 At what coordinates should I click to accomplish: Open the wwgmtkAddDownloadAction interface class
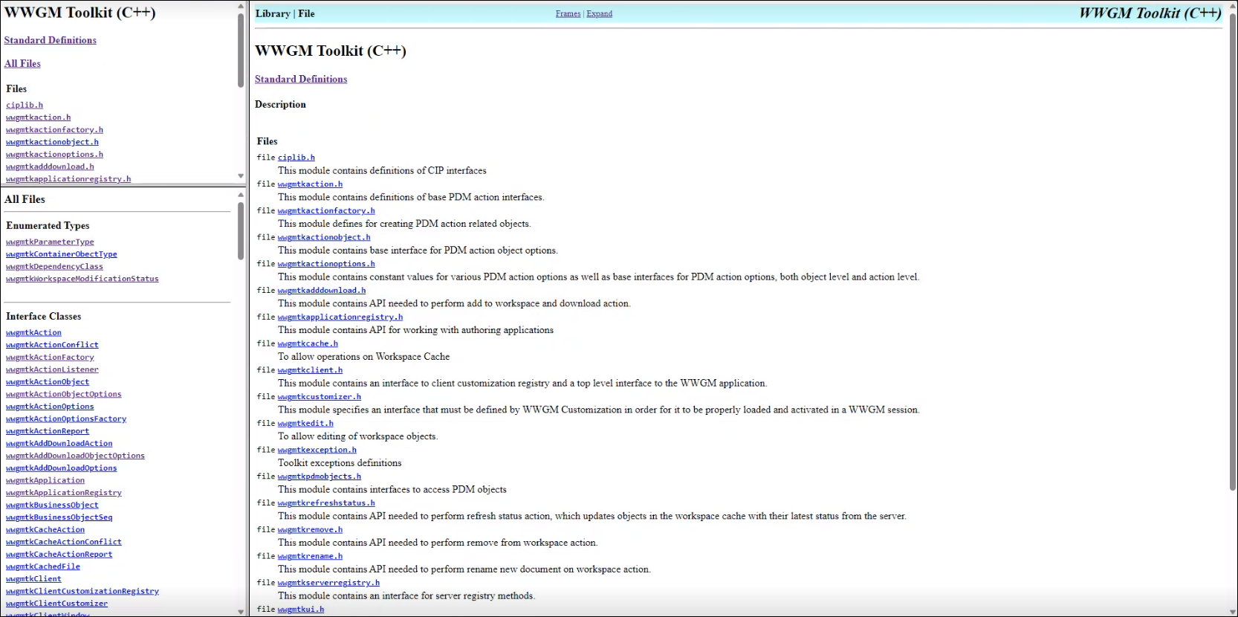click(59, 444)
